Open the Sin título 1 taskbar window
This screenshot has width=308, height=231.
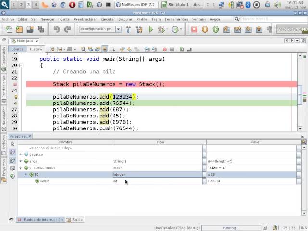[x=182, y=5]
